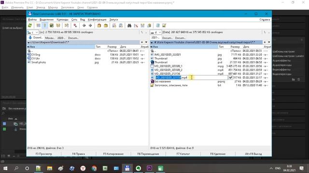Click Chrome icon in taskbar

click(94, 168)
